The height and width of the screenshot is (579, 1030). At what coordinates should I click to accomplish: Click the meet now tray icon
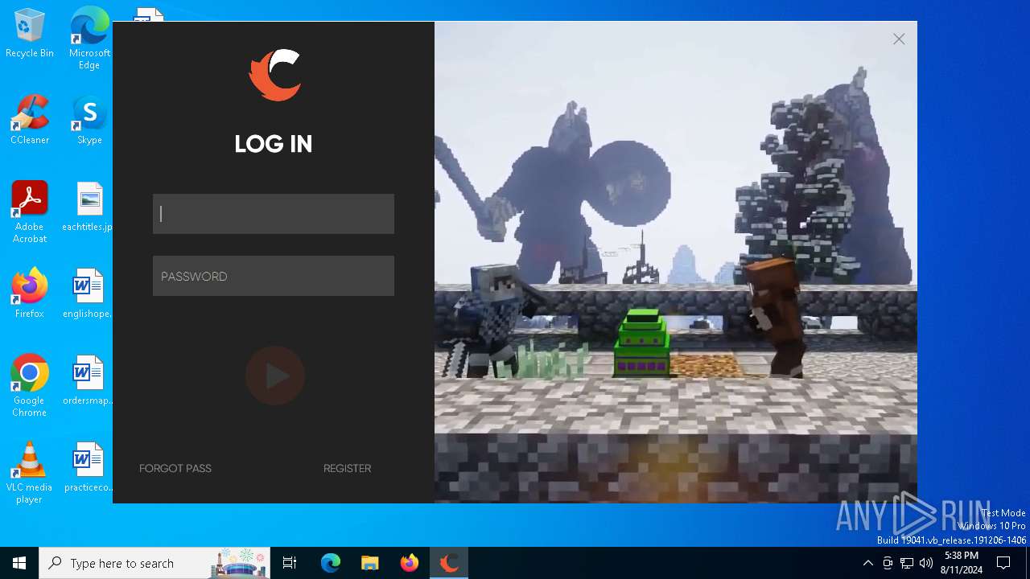(888, 563)
